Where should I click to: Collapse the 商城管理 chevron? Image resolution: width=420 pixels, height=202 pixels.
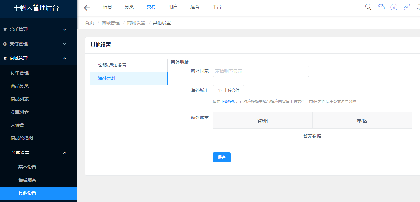coord(65,58)
